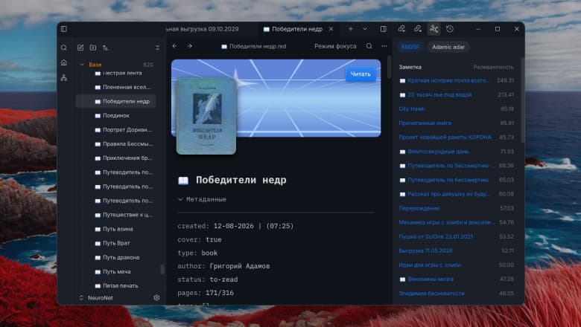Search within the current note
Image resolution: width=581 pixels, height=327 pixels.
[369, 46]
